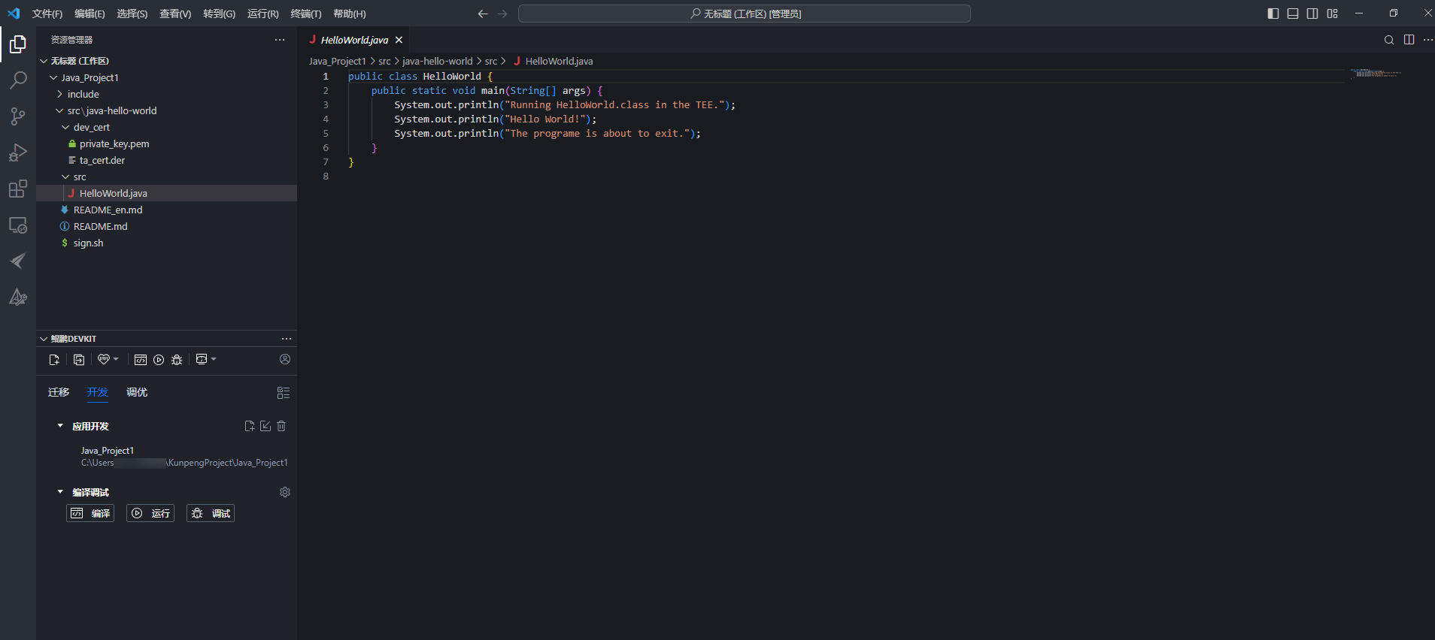
Task: Delete project using trash icon in 应用开发
Action: (281, 426)
